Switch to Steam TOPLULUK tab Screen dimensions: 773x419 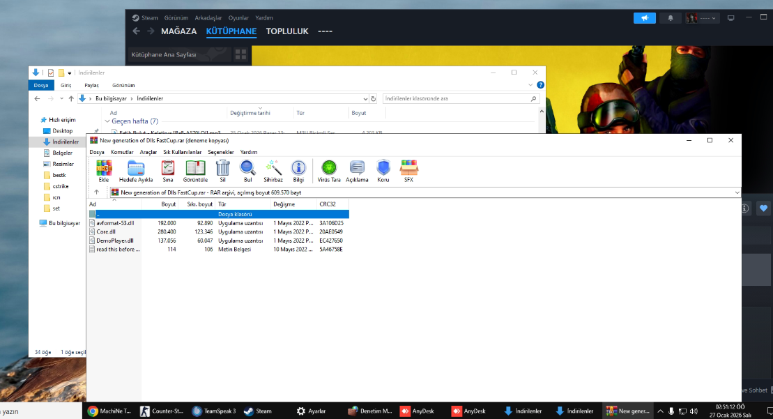click(x=287, y=31)
